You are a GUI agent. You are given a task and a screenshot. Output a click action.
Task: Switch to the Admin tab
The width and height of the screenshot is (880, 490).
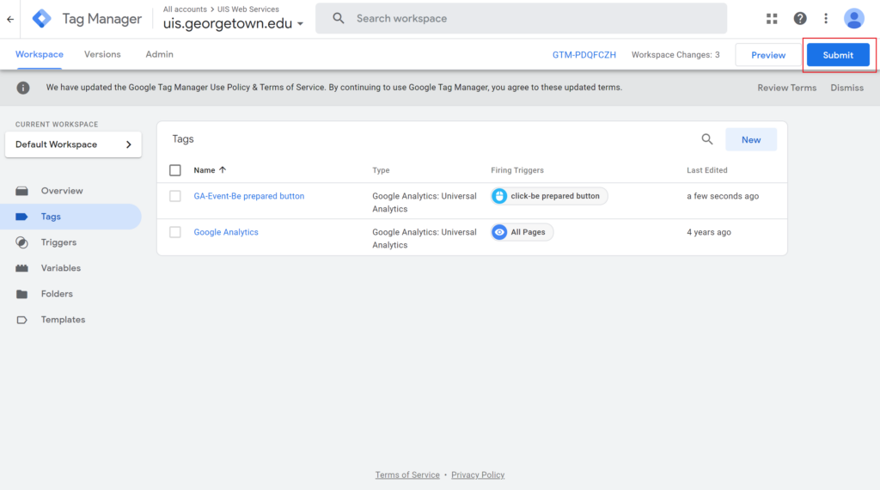tap(159, 54)
